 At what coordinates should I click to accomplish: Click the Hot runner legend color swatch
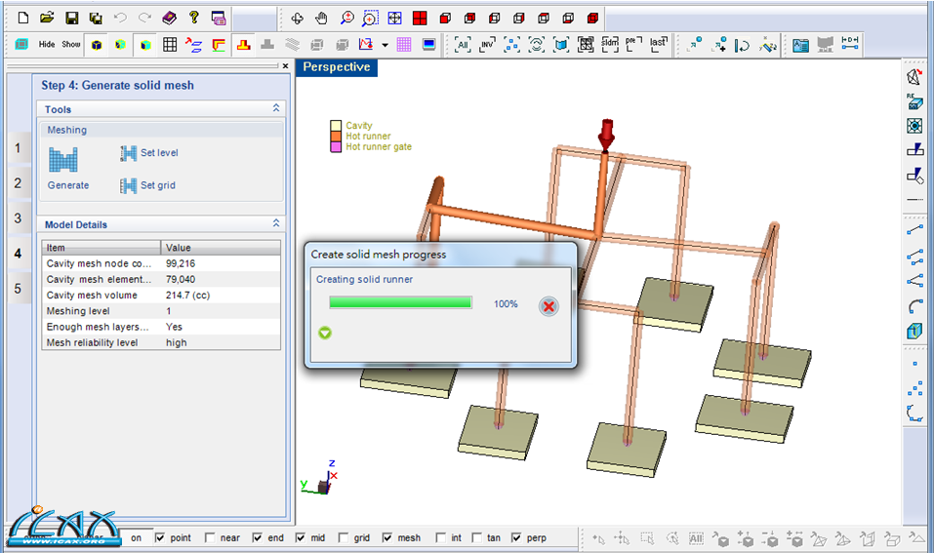point(336,137)
